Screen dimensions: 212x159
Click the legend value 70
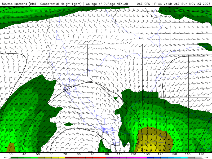point(65,154)
